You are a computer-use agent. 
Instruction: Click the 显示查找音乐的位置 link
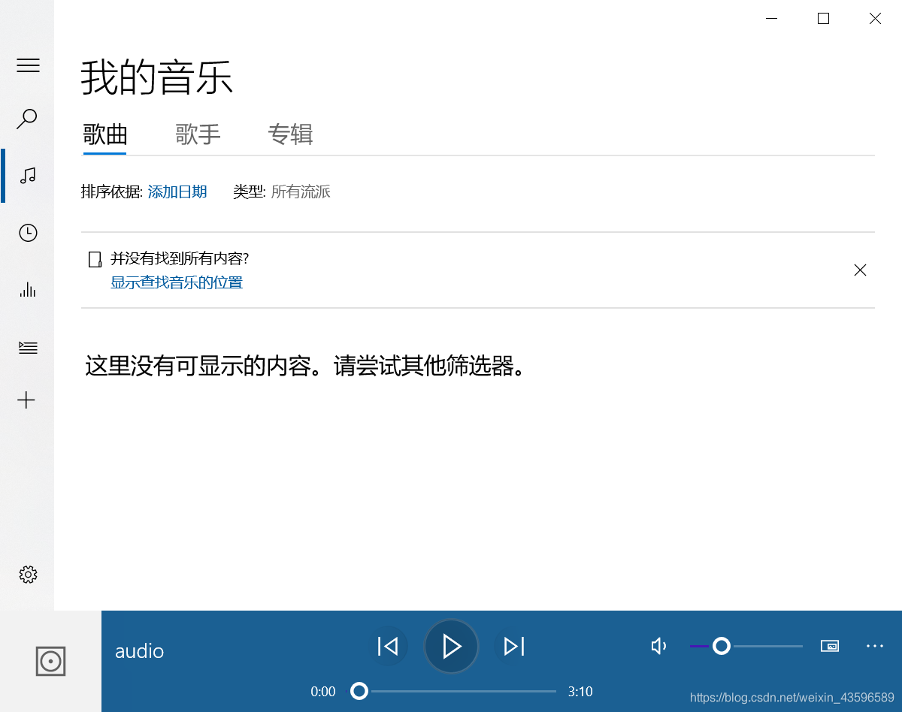tap(177, 283)
